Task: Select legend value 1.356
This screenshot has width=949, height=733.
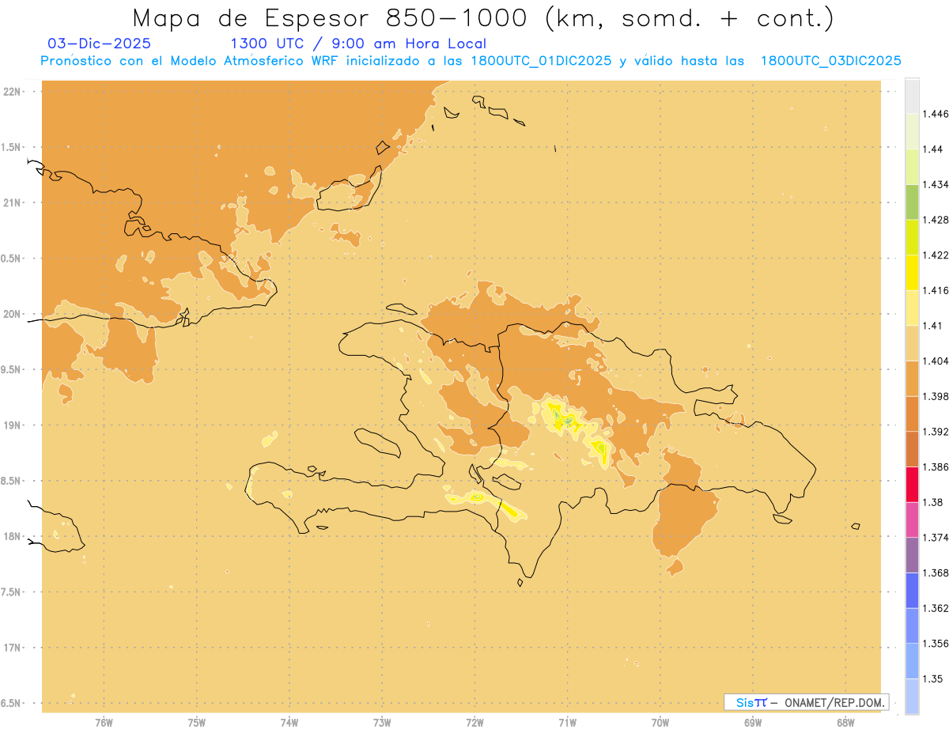Action: (935, 644)
